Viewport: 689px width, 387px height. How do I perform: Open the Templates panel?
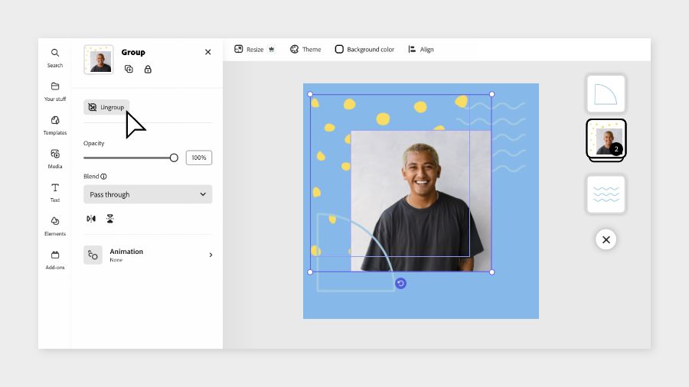tap(55, 125)
